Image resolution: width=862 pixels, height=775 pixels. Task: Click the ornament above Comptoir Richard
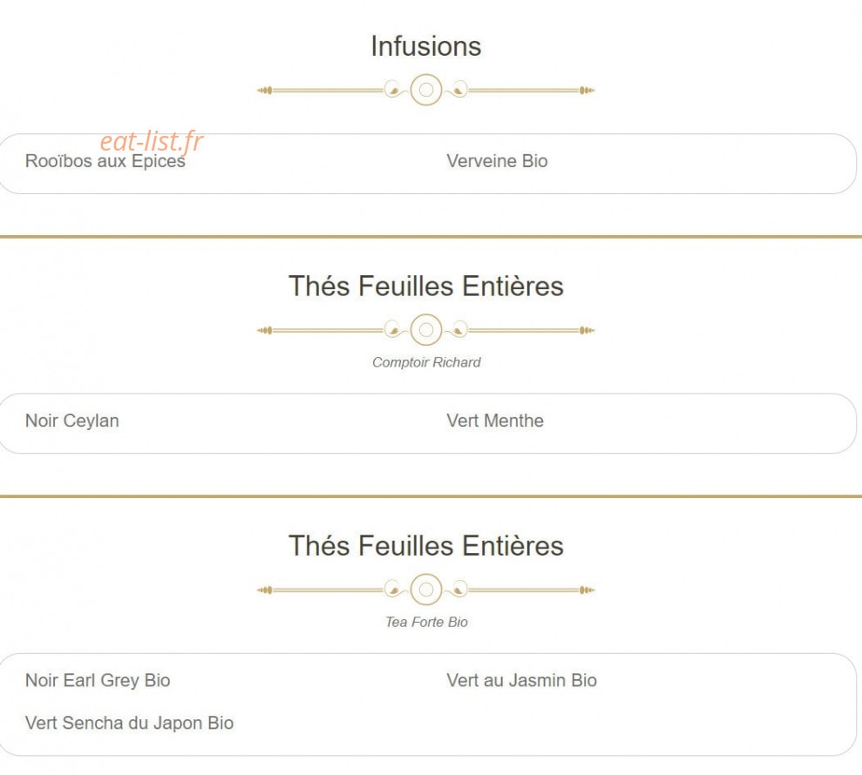(426, 330)
